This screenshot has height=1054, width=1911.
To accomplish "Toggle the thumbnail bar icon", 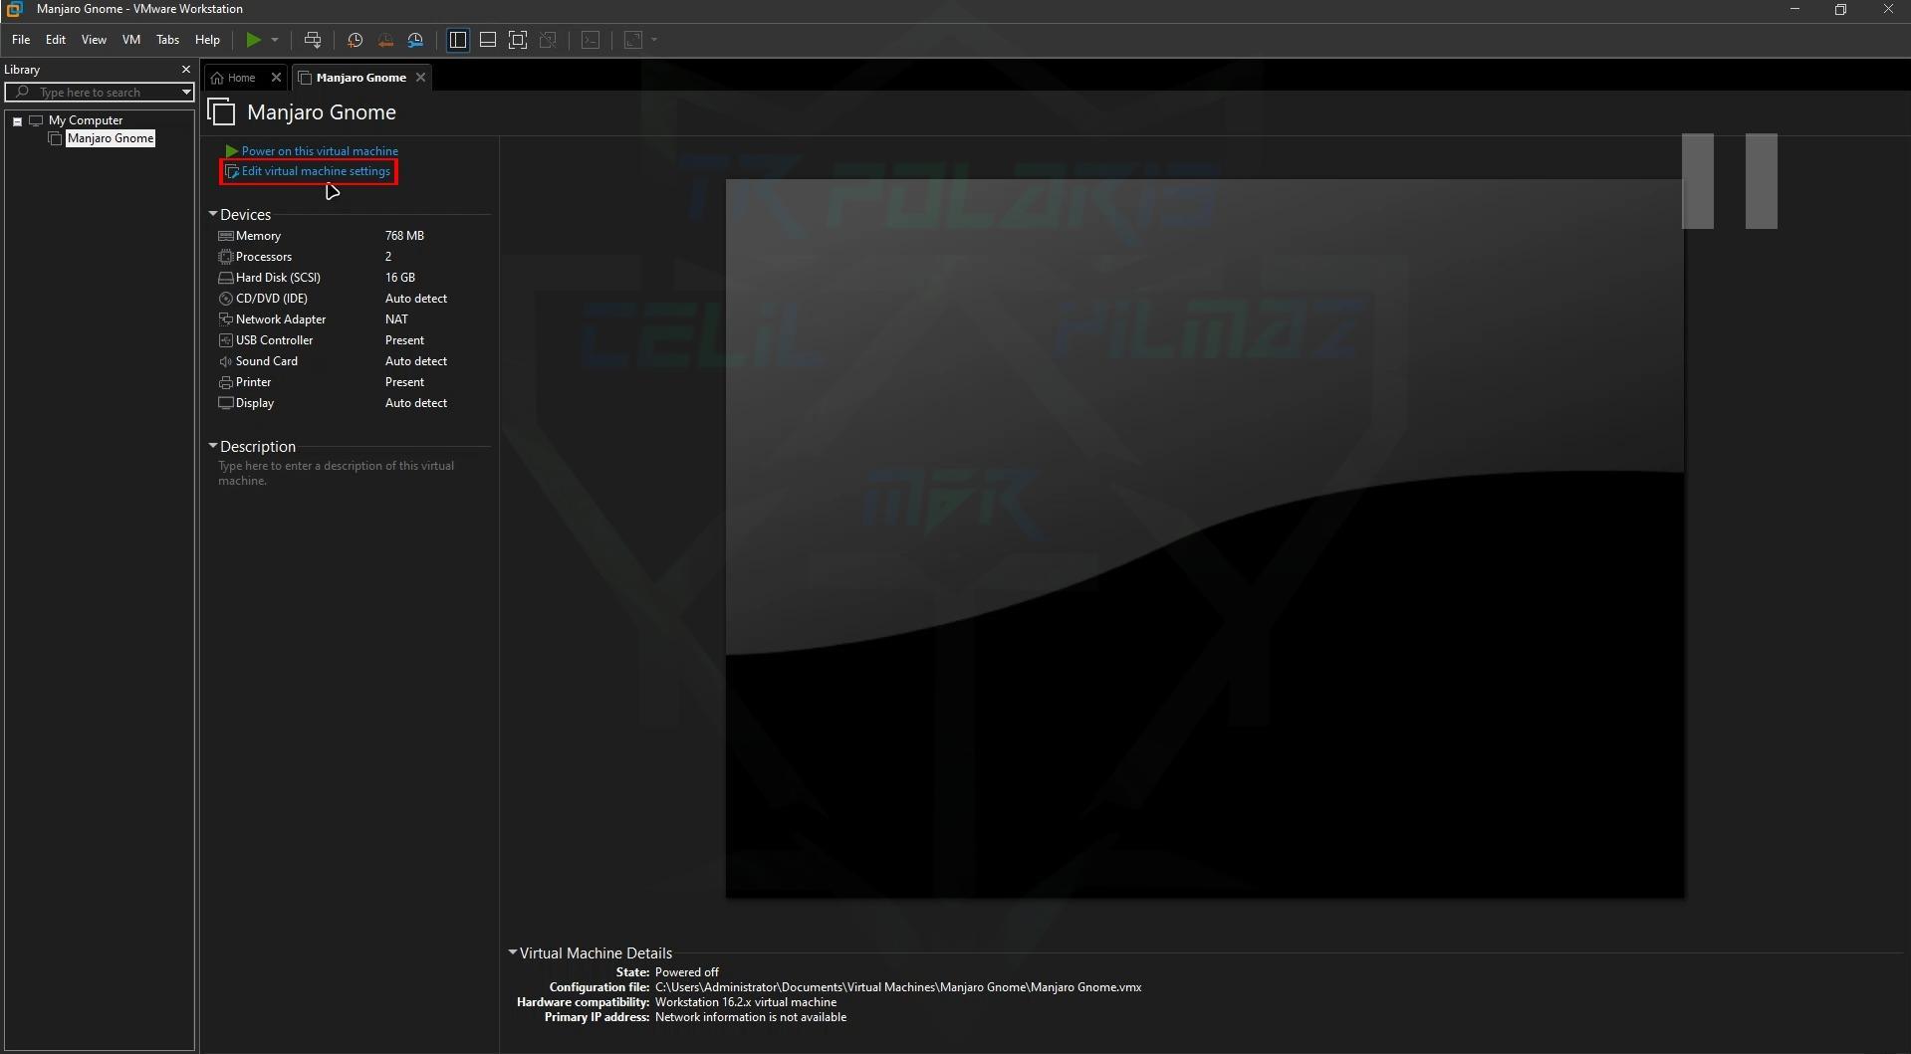I will tap(488, 40).
